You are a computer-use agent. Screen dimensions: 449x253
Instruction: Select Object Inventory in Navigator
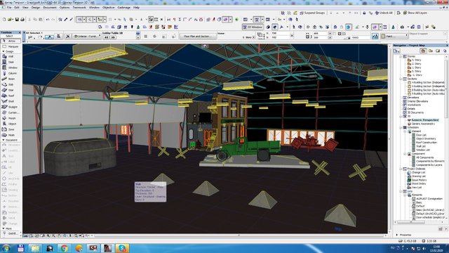426,138
